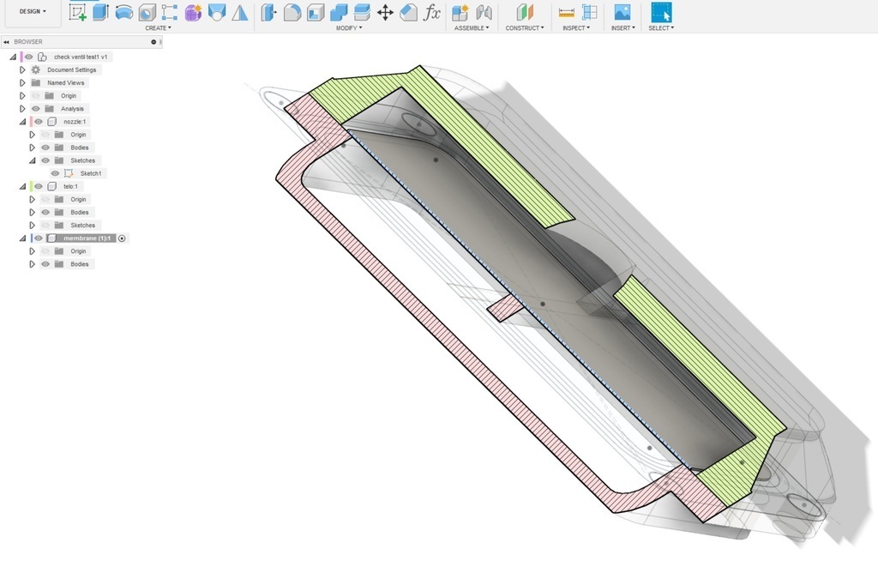Collapse the telo:1 component tree
Screen dimensions: 878x561
point(22,185)
